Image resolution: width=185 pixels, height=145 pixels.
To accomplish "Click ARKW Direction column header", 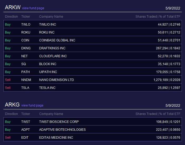I will click(11, 17).
